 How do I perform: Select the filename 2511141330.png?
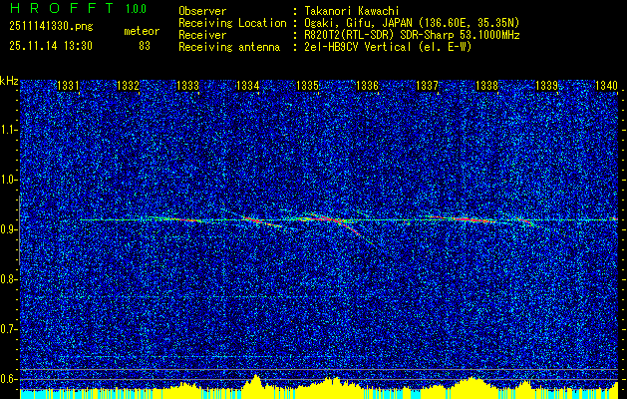[x=51, y=27]
